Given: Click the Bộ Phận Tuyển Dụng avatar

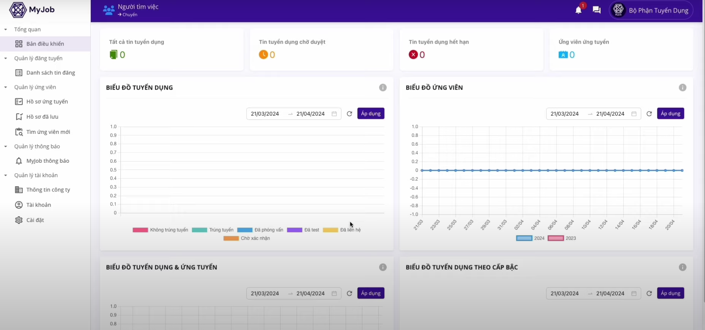Looking at the screenshot, I should [618, 10].
